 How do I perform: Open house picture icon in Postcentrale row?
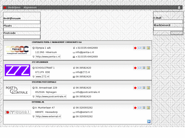click(x=144, y=88)
